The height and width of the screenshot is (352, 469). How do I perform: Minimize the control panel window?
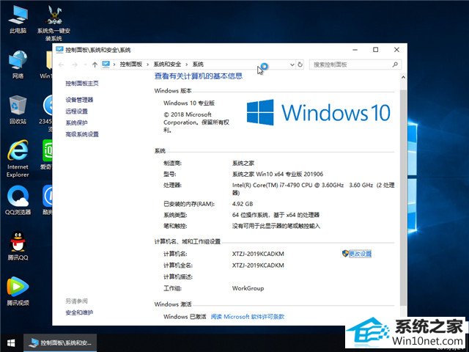coord(355,50)
